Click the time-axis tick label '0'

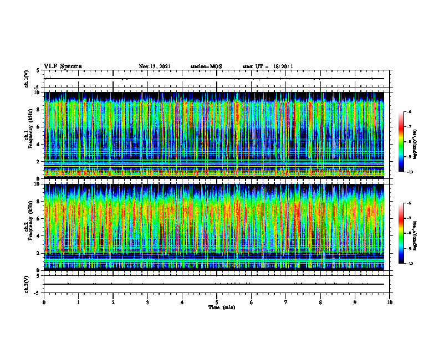tap(44, 302)
